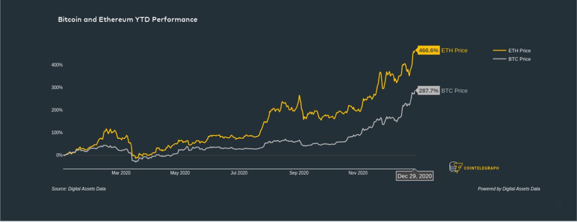The image size is (577, 222).
Task: Click the Bitcoin and Ethereum YTD Performance title
Action: (128, 20)
